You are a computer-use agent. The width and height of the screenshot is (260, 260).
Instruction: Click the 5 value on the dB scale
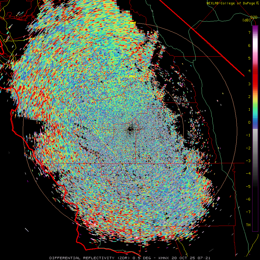click(x=249, y=58)
